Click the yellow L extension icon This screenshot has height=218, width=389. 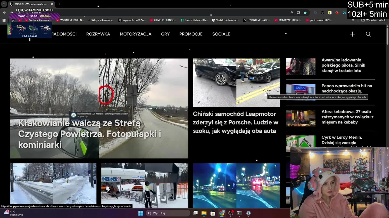pyautogui.click(x=330, y=13)
